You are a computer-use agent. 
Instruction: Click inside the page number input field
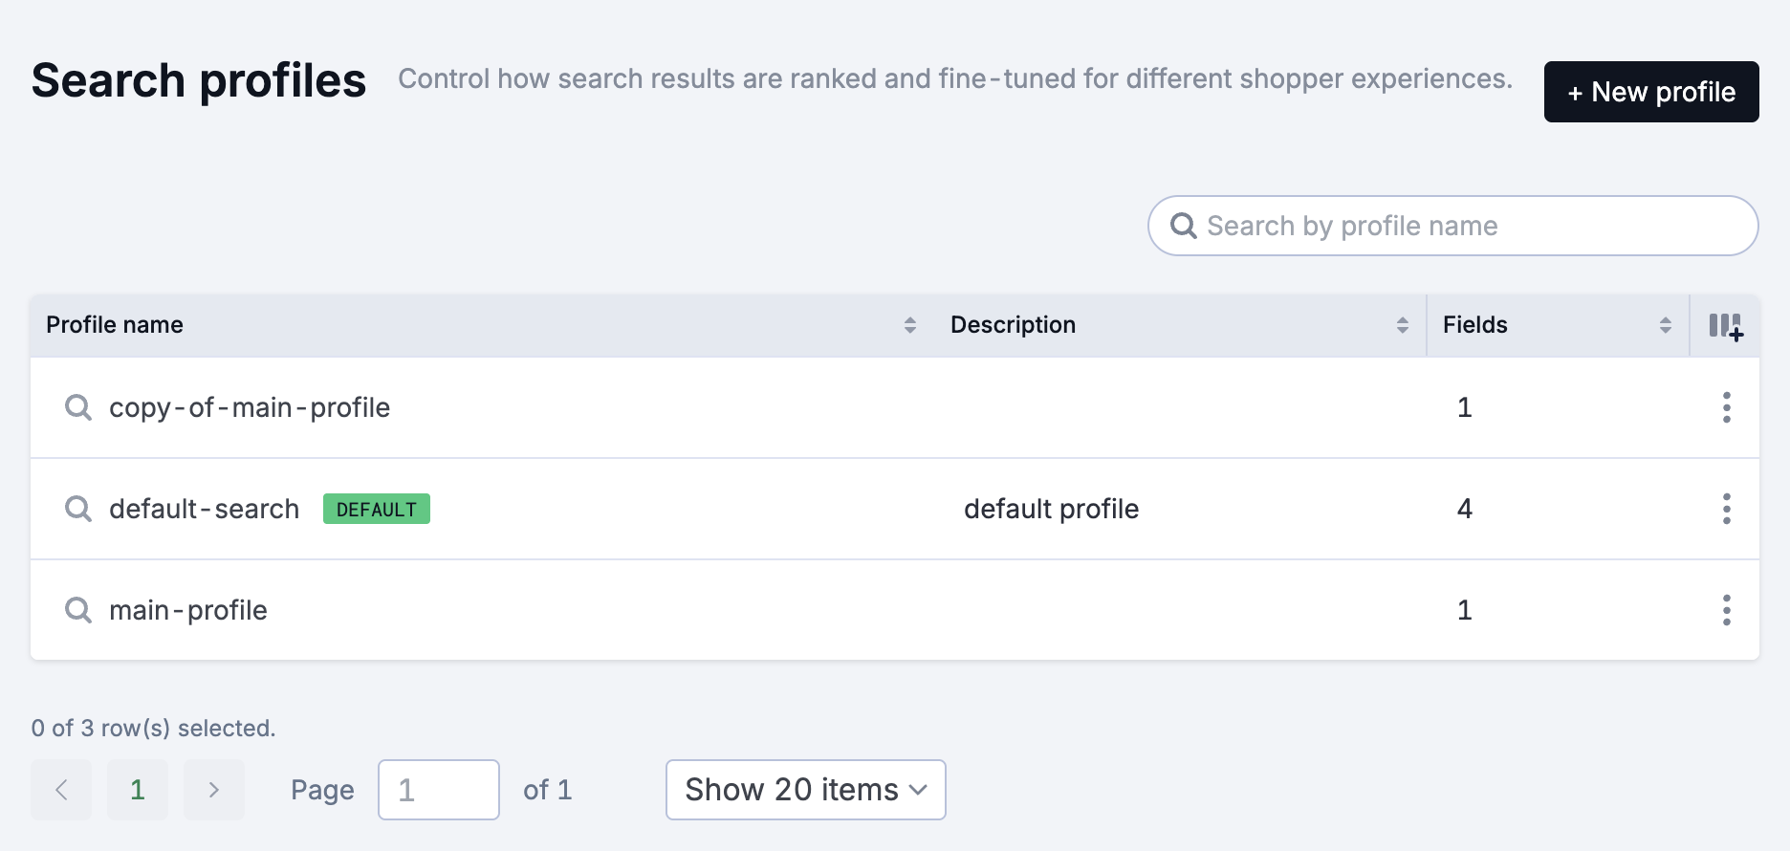438,789
